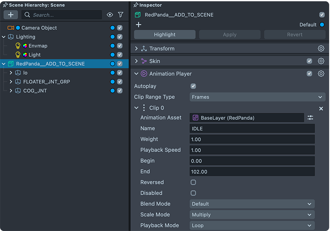Click the blue layer dot next to Default
The image size is (330, 231).
(322, 25)
